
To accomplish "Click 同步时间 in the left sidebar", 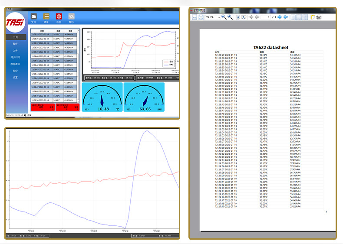I will coord(15,57).
